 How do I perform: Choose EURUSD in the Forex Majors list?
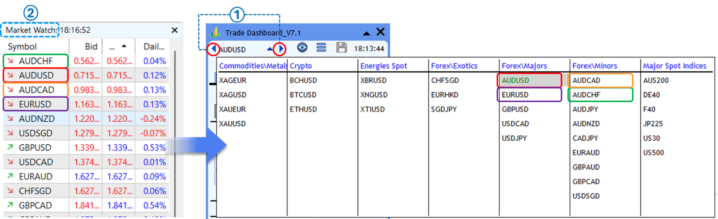coord(515,95)
